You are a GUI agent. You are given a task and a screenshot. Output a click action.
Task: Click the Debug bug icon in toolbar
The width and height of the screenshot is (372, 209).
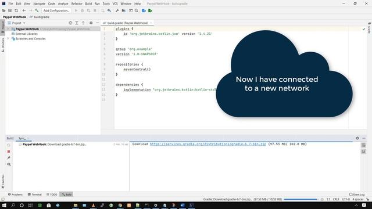click(x=83, y=10)
